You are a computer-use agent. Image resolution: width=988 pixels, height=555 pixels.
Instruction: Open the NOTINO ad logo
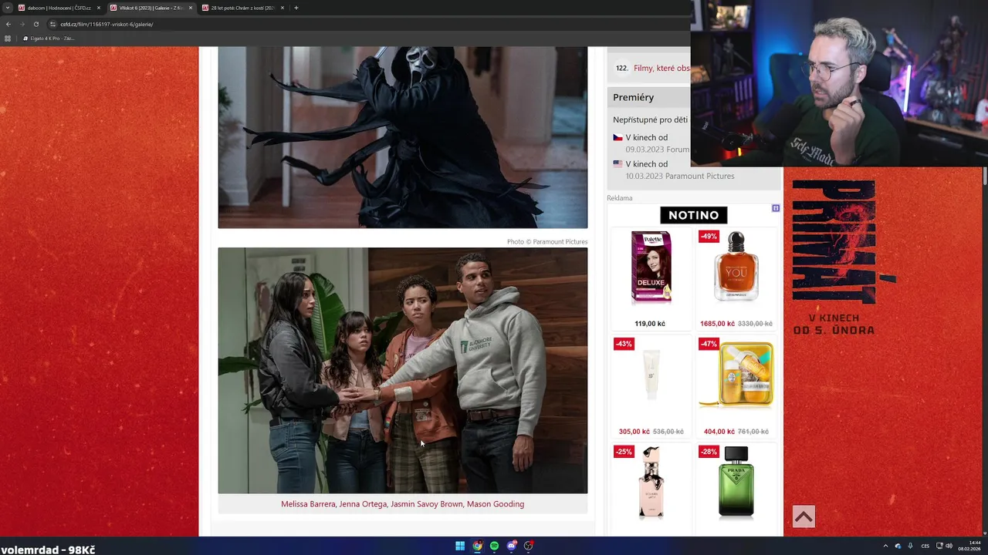tap(693, 215)
